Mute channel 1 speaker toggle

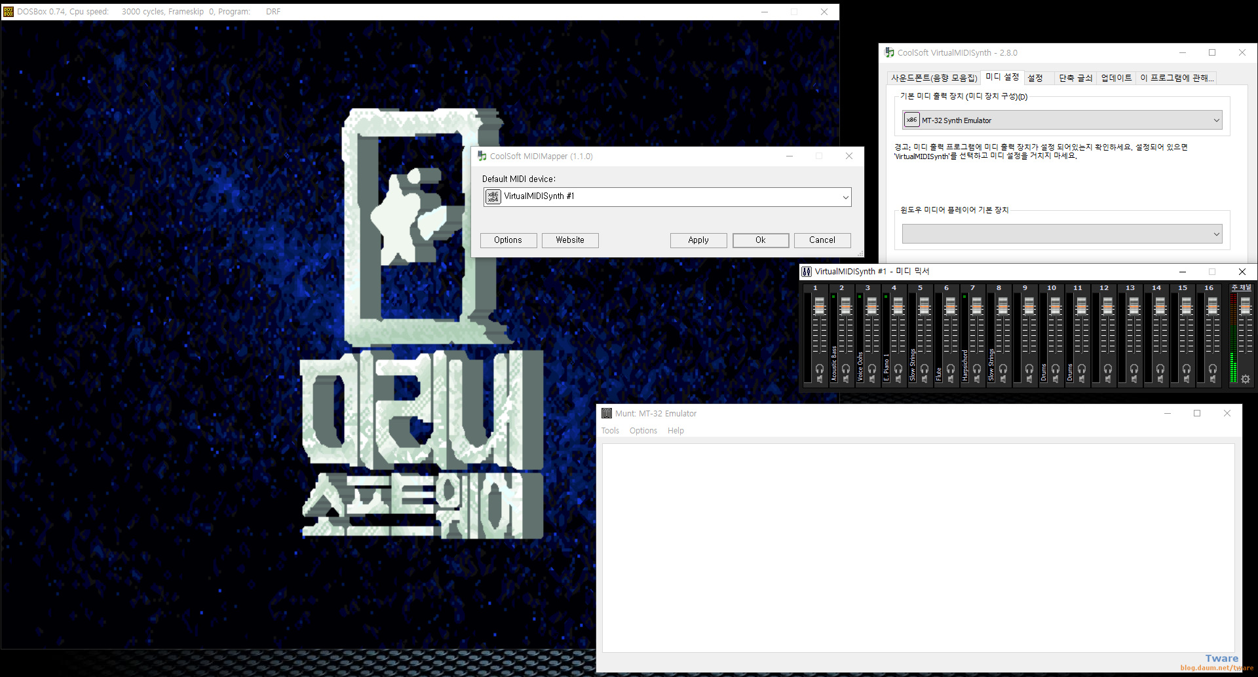(820, 379)
